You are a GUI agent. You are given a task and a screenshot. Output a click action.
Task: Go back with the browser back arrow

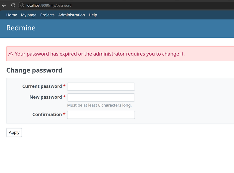pos(4,5)
